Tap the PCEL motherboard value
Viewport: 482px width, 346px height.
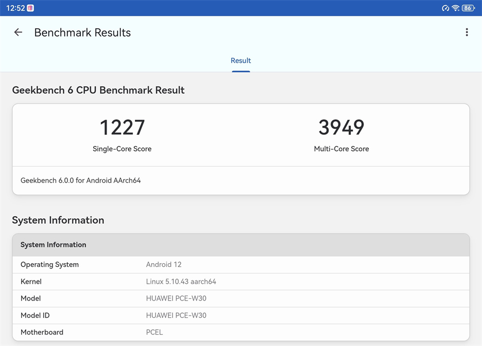(154, 332)
